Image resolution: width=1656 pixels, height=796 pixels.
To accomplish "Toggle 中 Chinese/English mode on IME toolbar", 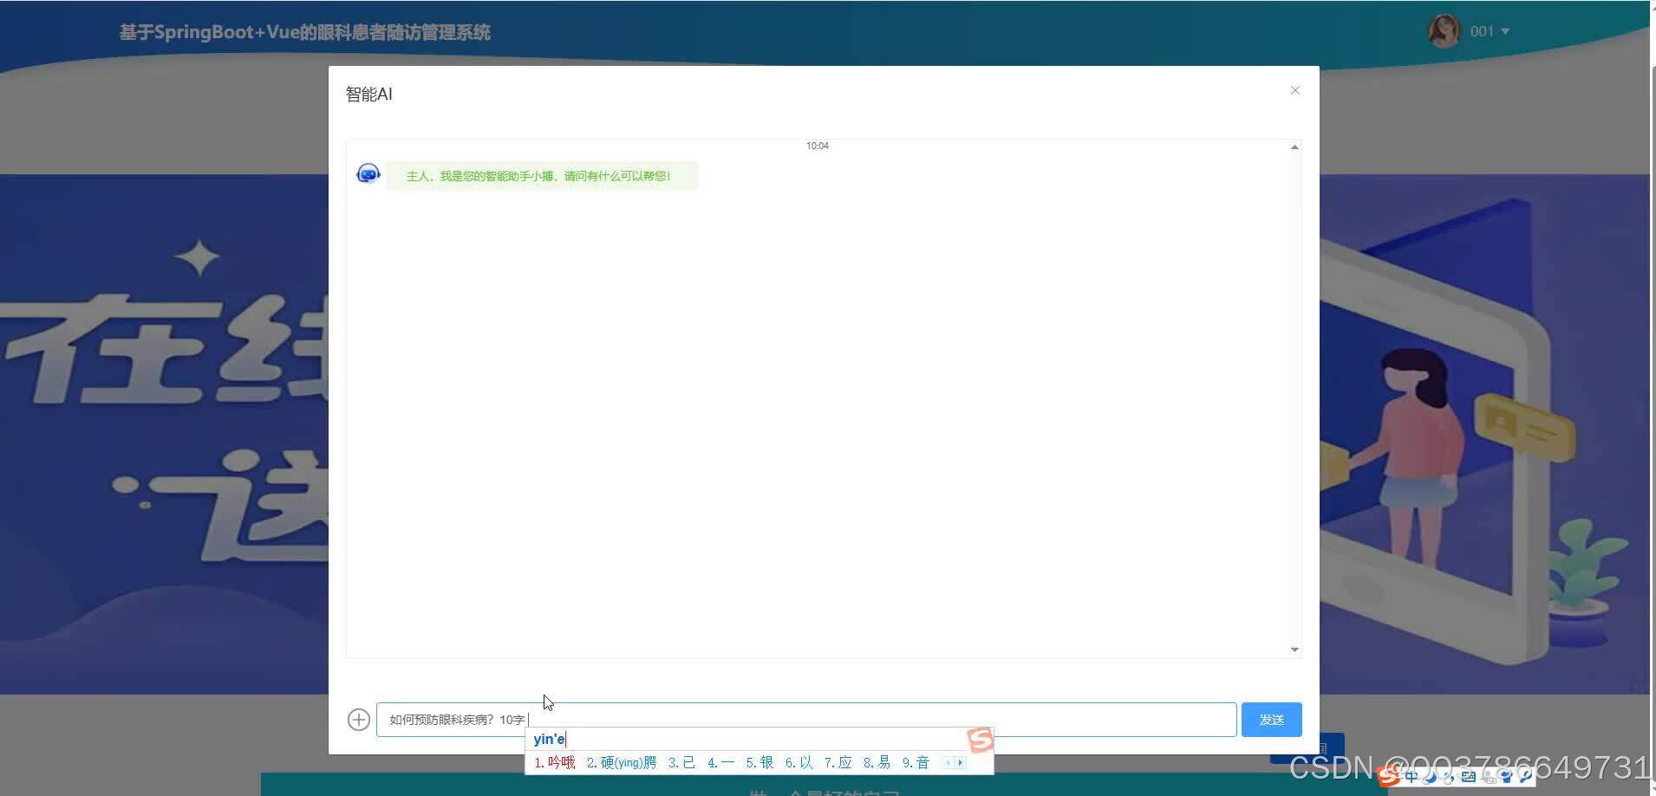I will (x=1412, y=777).
